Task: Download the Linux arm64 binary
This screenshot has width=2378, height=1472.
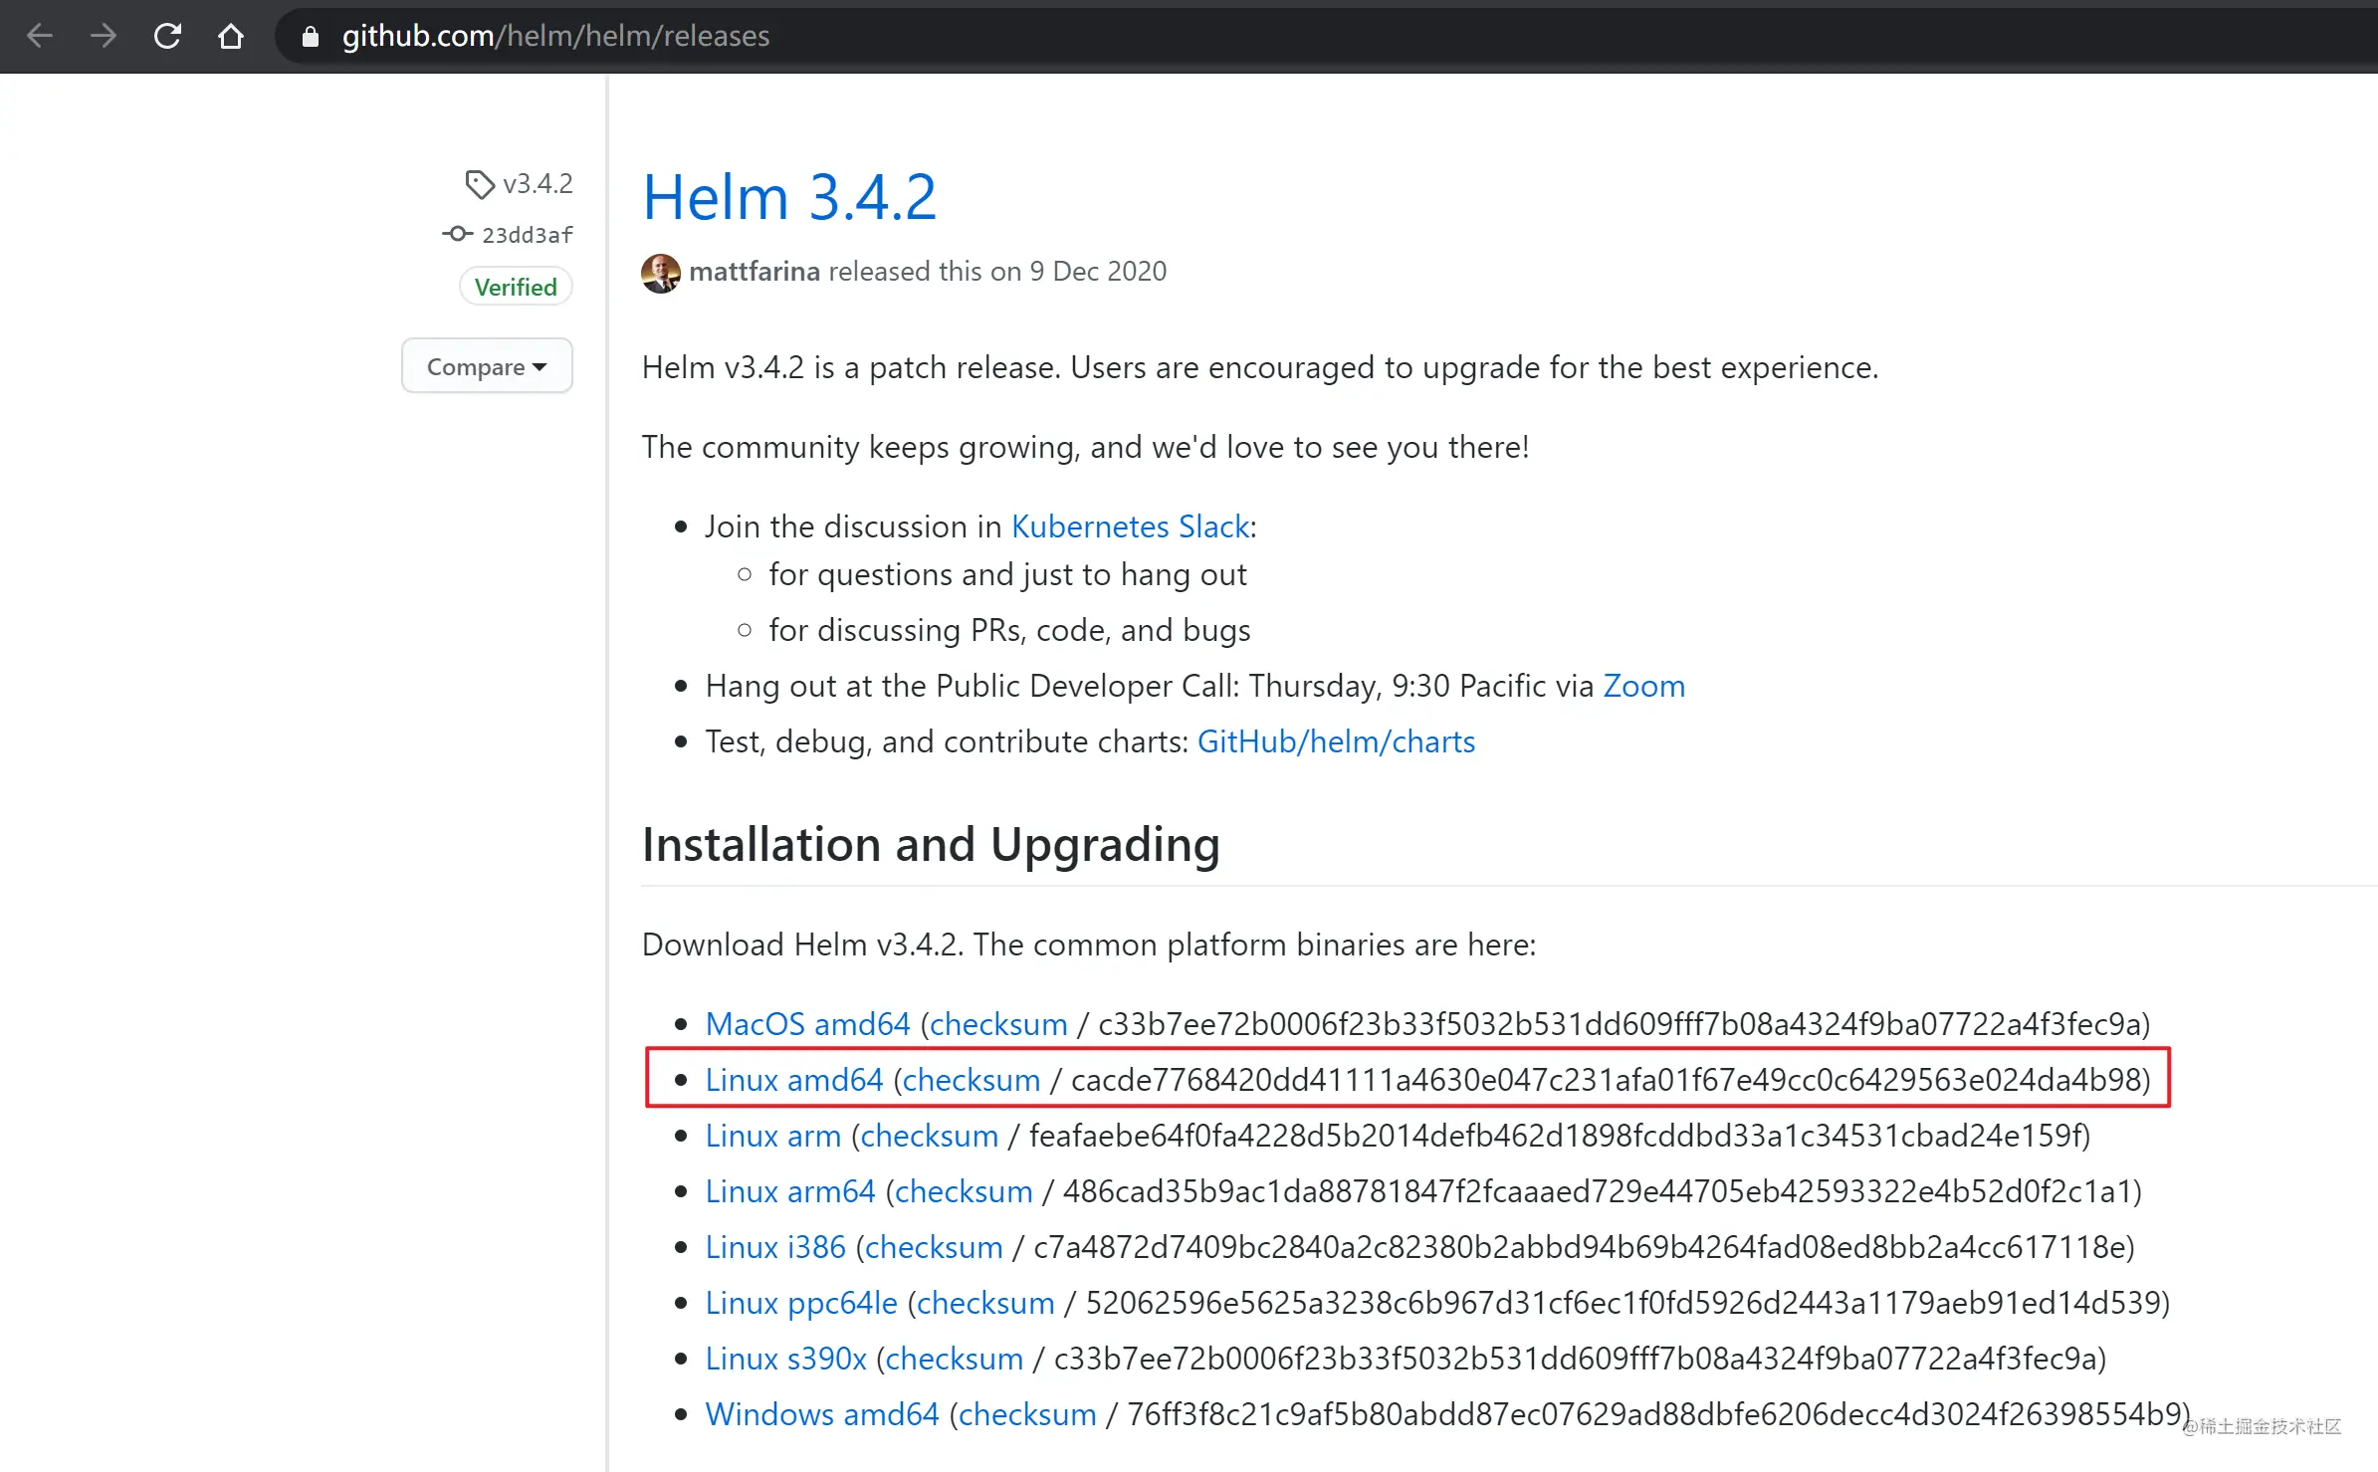Action: tap(790, 1191)
